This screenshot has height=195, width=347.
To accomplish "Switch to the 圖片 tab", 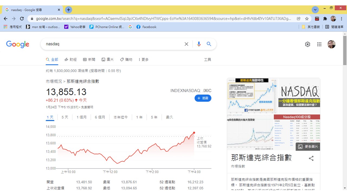I will pyautogui.click(x=108, y=60).
